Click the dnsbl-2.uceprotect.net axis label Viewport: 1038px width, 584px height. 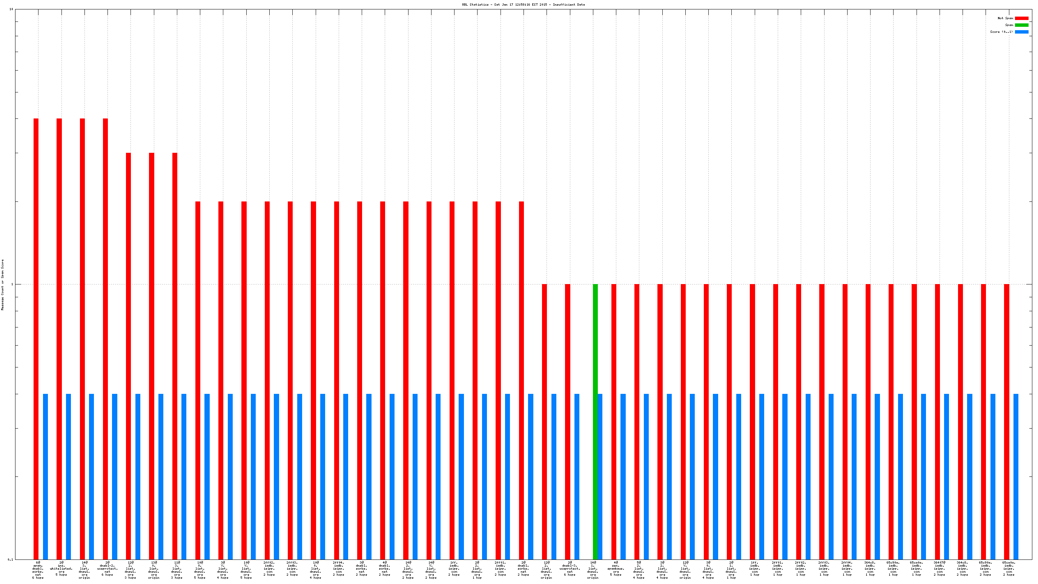click(107, 568)
